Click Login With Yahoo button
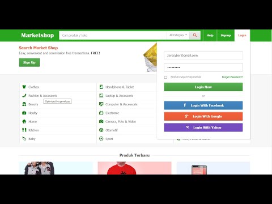 [203, 127]
